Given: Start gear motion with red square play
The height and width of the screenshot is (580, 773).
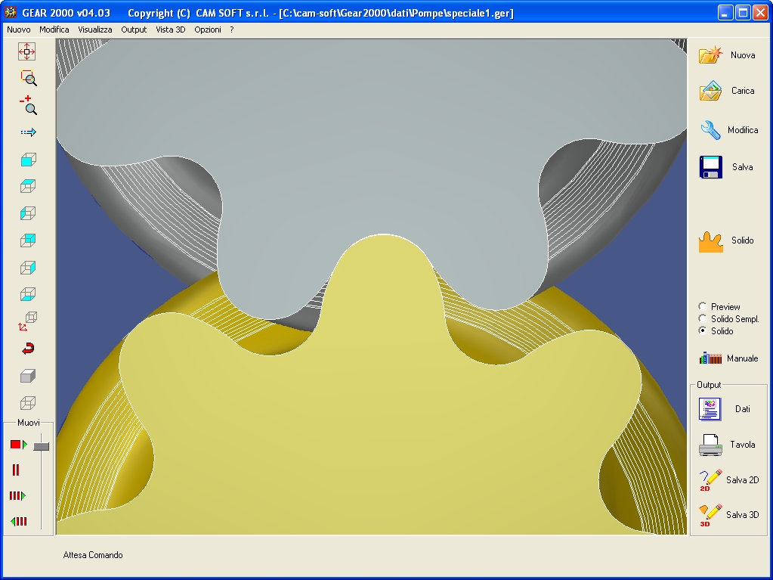Looking at the screenshot, I should pos(19,445).
